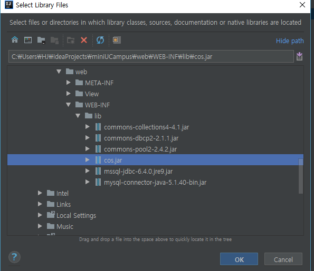Screen dimensions: 314x271
Task: Go to the Home directory icon
Action: pyautogui.click(x=15, y=40)
